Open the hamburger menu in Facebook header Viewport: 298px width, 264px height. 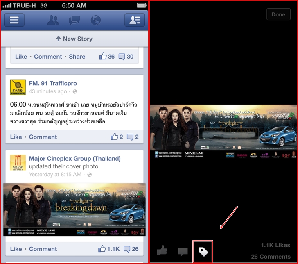[14, 20]
